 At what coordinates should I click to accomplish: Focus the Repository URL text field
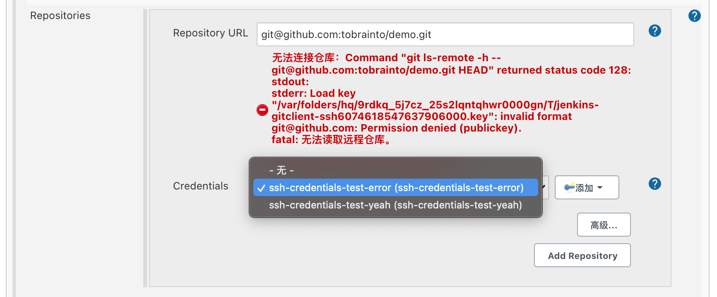click(x=445, y=34)
